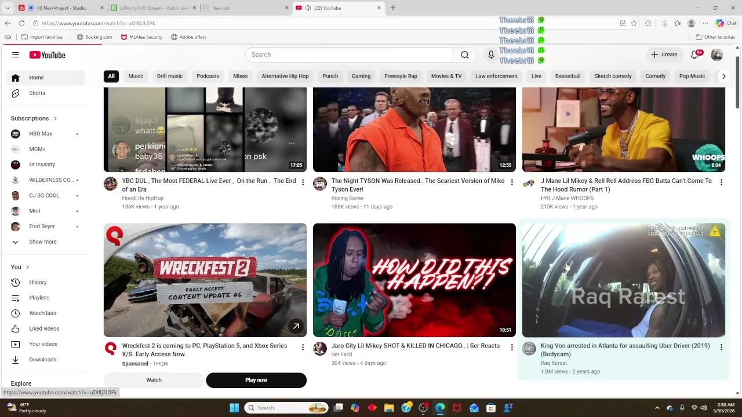Image resolution: width=742 pixels, height=417 pixels.
Task: Play The Night TYSON Was Released thumbnail
Action: tap(414, 130)
